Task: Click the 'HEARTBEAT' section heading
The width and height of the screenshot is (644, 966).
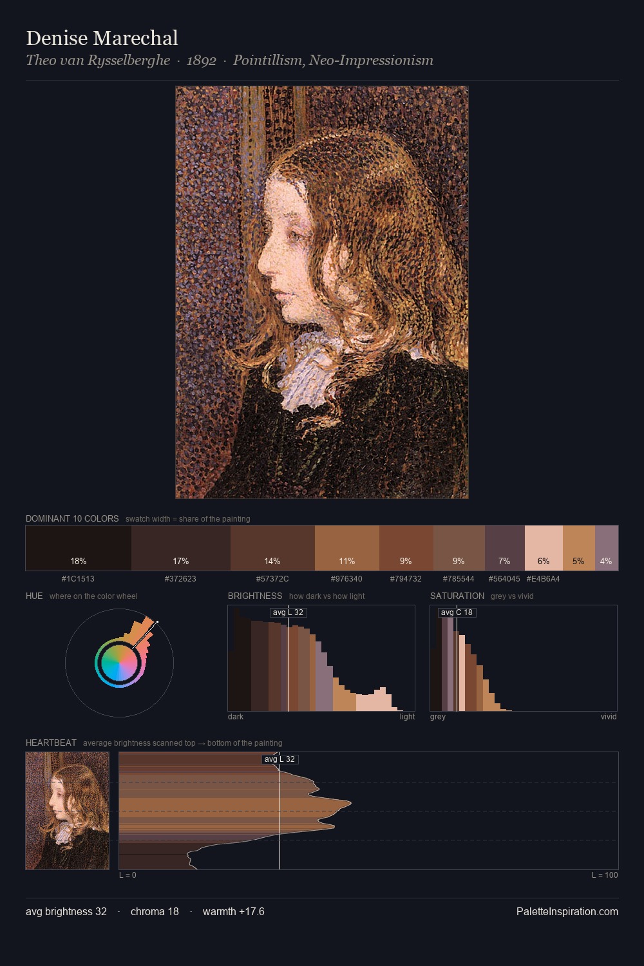Action: (x=51, y=743)
